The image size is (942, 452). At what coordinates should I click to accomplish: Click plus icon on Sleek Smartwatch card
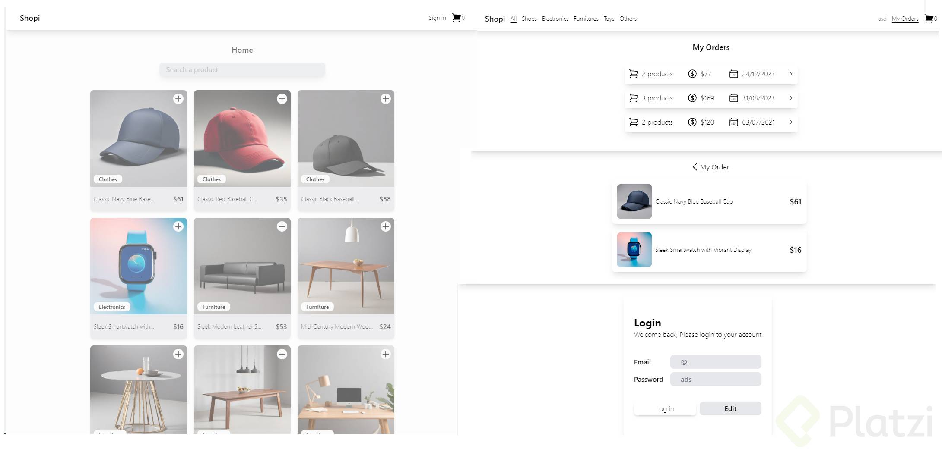[x=178, y=226]
